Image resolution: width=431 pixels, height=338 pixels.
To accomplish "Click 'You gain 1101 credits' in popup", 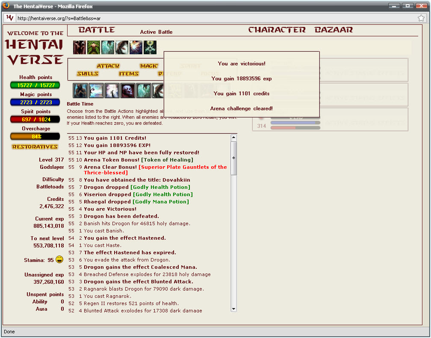I will pos(242,94).
